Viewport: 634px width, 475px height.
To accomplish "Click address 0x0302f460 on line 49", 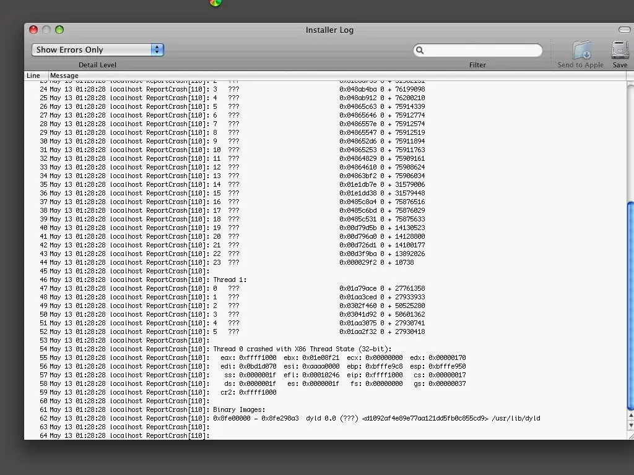I will pyautogui.click(x=358, y=306).
